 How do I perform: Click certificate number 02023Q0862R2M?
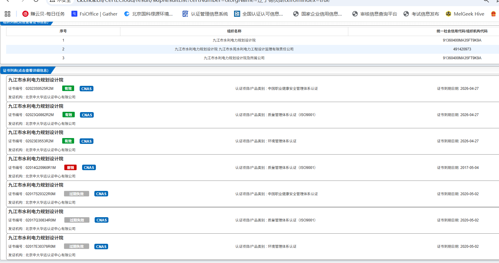point(40,115)
